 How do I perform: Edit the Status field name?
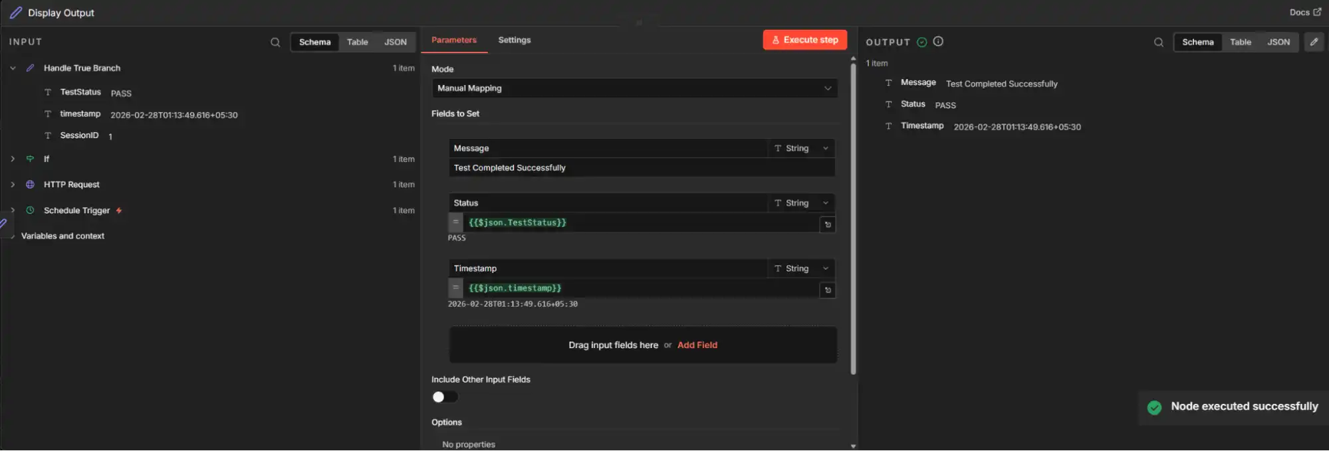tap(608, 203)
